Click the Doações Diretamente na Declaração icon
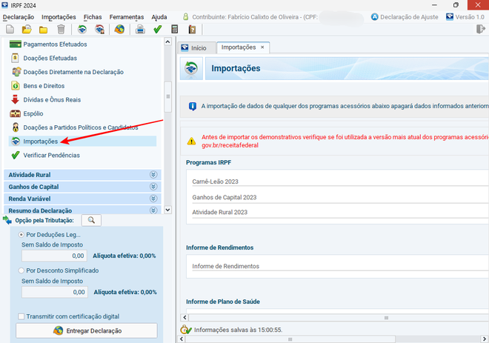Screen dimensions: 489x343 16,72
